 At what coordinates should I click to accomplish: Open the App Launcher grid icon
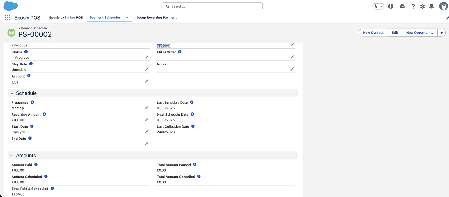tap(7, 18)
